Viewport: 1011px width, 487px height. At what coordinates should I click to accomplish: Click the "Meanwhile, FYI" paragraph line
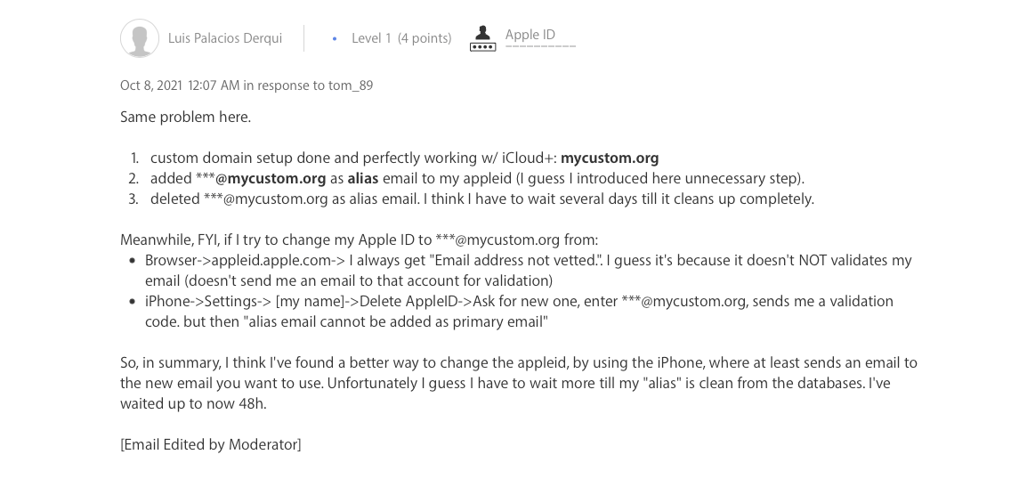[x=359, y=239]
